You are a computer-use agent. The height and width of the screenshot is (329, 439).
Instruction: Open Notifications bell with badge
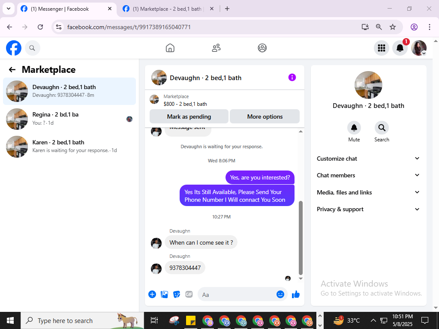click(x=400, y=48)
